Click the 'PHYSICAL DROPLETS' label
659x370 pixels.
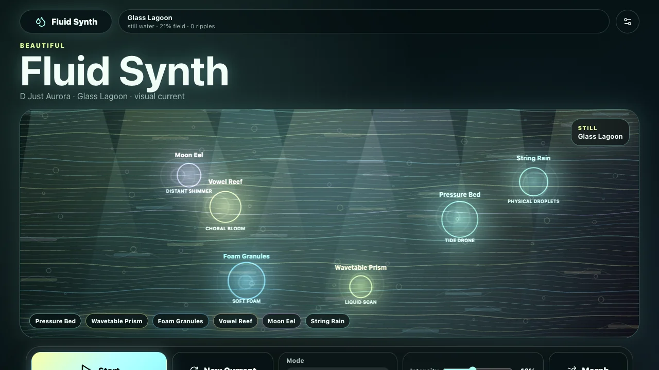533,201
